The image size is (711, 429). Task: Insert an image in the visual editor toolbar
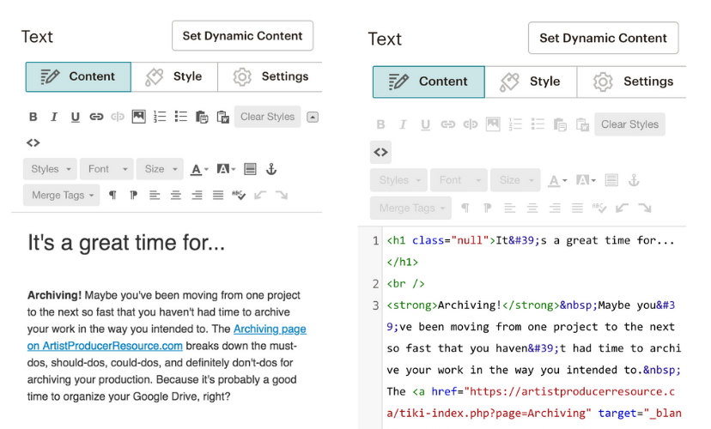(x=138, y=117)
